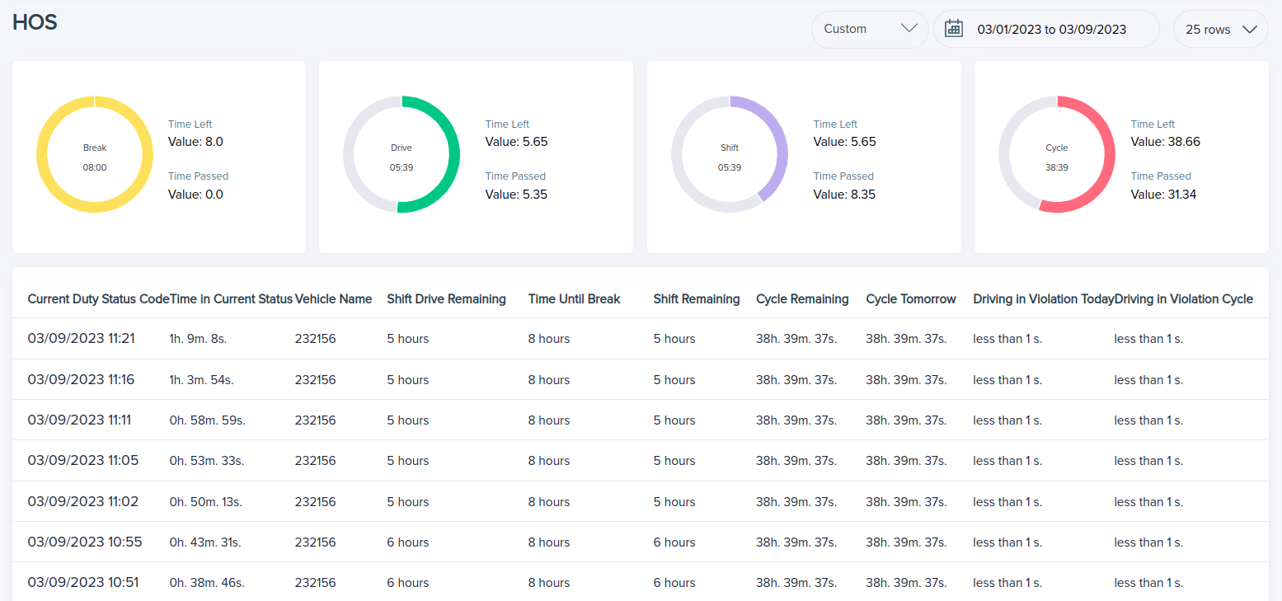Click the 0h. 38m. 46s. status time
The image size is (1282, 601).
(x=207, y=583)
